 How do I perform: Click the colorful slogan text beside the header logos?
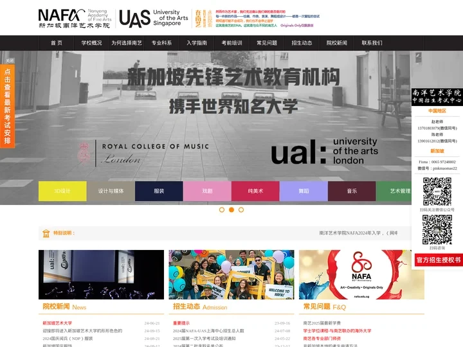click(x=268, y=19)
